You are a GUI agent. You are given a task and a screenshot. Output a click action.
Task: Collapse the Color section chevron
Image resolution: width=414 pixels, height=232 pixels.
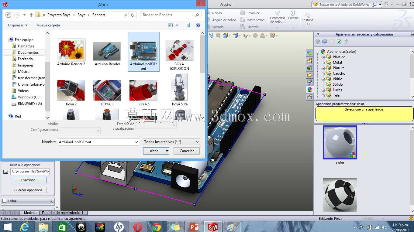click(51, 201)
